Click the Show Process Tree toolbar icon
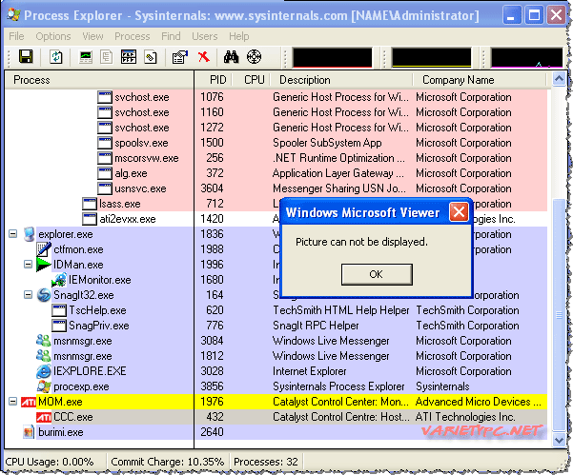 pyautogui.click(x=107, y=57)
